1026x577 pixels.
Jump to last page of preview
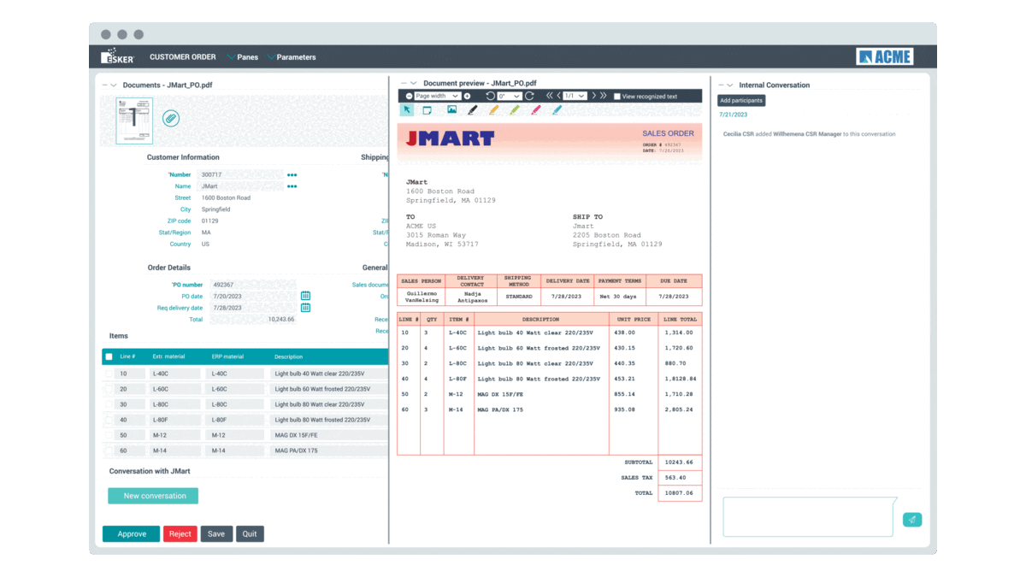point(604,97)
